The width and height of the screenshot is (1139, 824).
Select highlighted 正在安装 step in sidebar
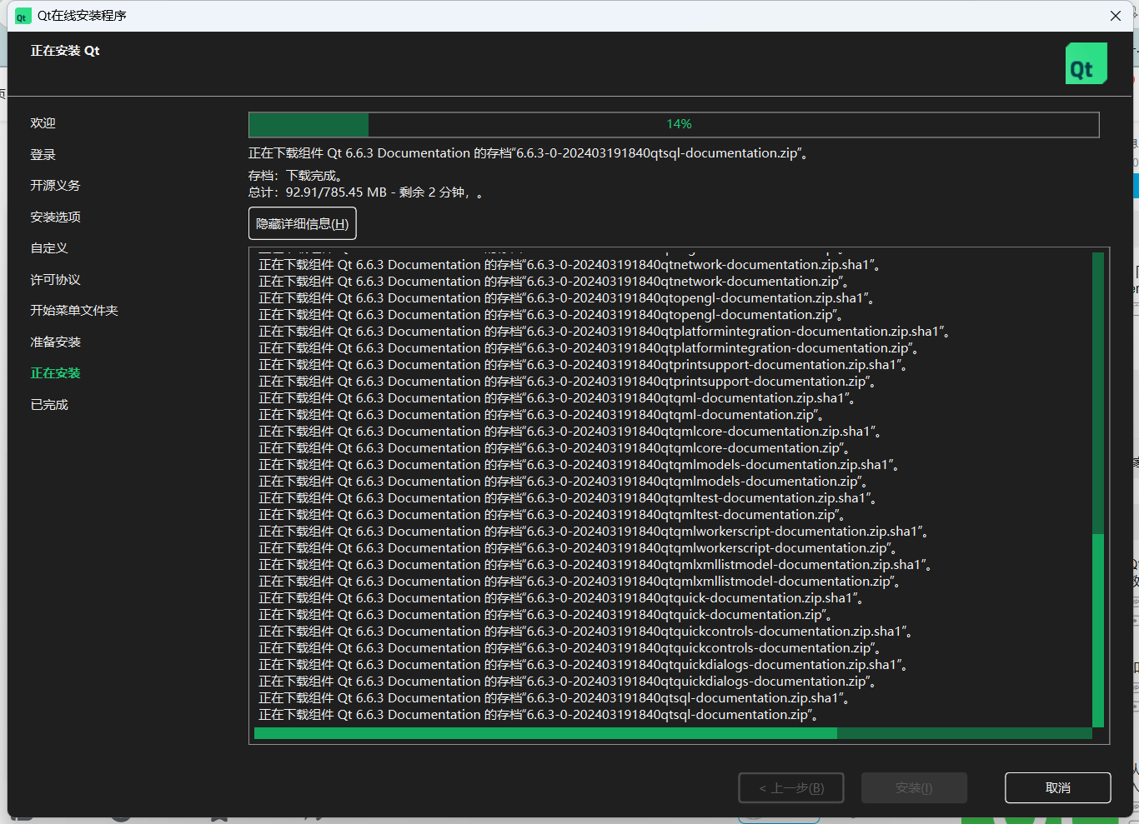56,372
